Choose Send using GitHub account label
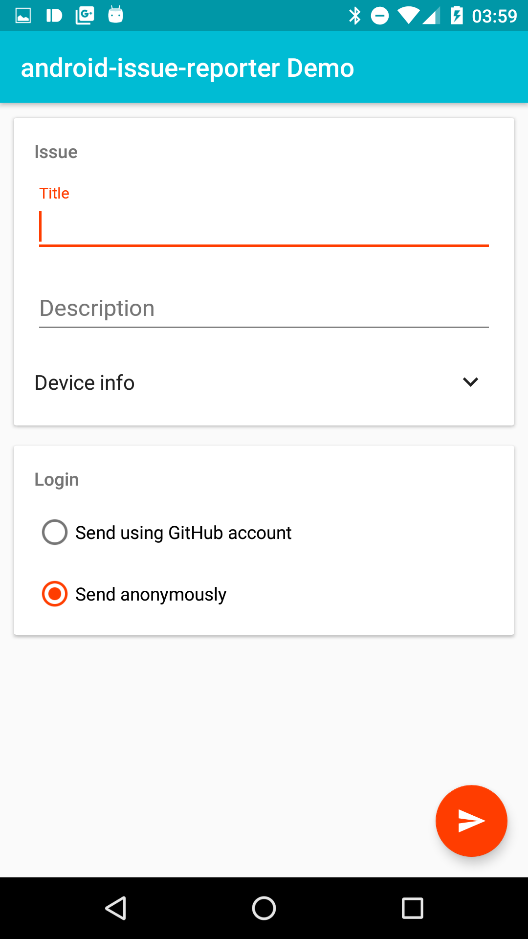 183,533
